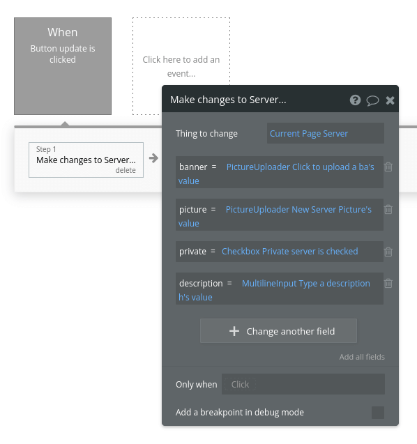This screenshot has height=444, width=417.
Task: Delete the description field with trash icon
Action: tap(388, 283)
